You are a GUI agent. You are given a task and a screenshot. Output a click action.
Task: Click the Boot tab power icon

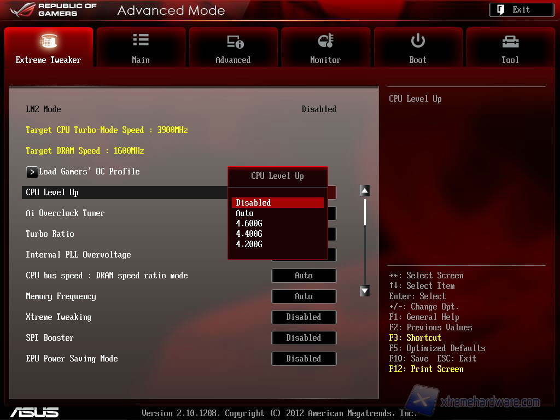(418, 40)
